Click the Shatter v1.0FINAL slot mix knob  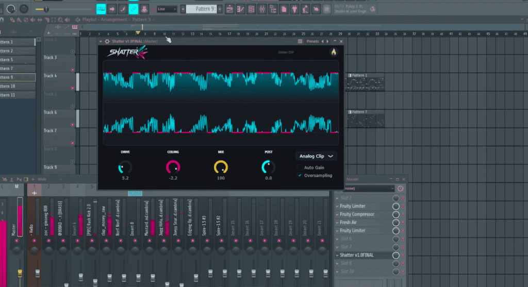coord(395,256)
